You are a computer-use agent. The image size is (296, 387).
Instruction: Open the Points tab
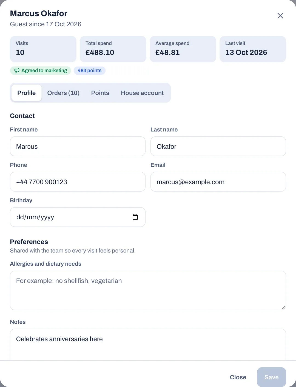[100, 93]
